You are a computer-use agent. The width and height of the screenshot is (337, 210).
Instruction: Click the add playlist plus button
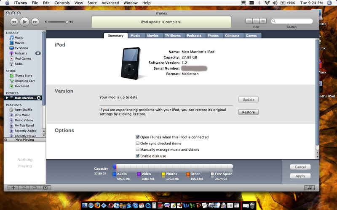(13, 188)
